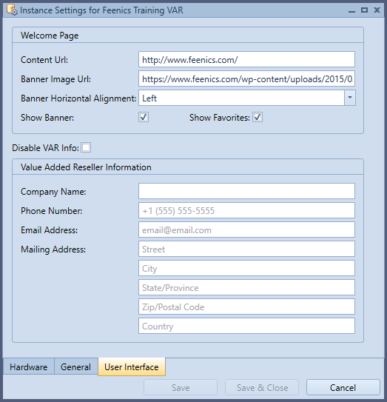The width and height of the screenshot is (387, 402).
Task: Switch to the General tab
Action: (76, 367)
